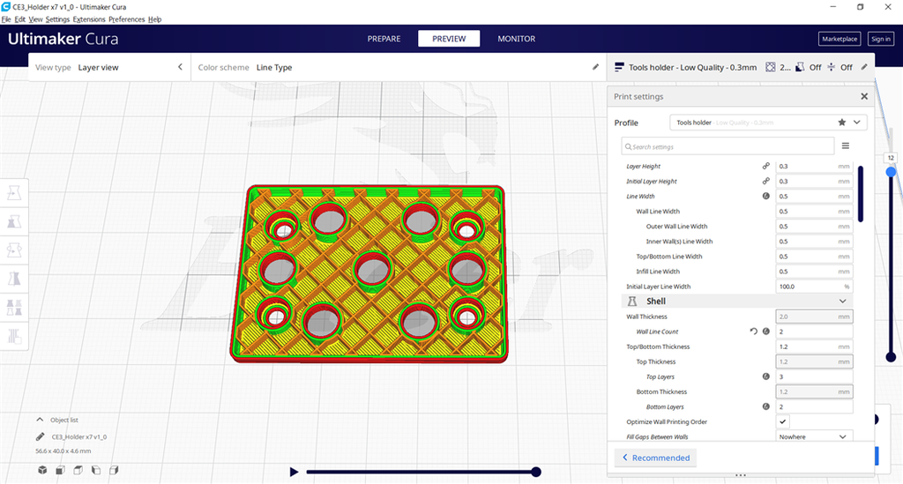Click the star icon in Profile box
The width and height of the screenshot is (903, 484).
(x=841, y=123)
